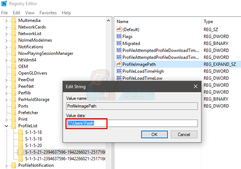The image size is (241, 169).
Task: Click the Registry Editor app icon
Action: [4, 4]
